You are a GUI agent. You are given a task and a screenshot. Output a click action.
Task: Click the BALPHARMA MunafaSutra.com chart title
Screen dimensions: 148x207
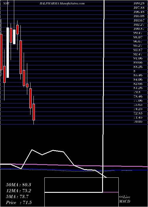tap(62, 4)
